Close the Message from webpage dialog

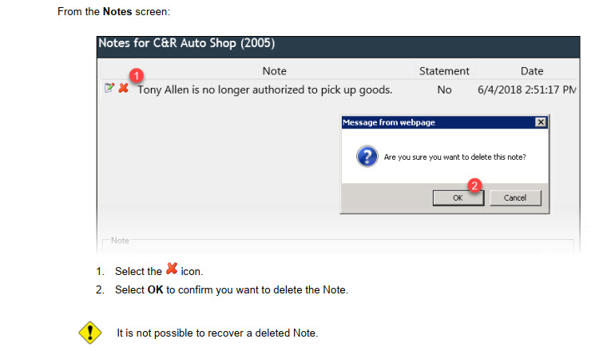click(540, 122)
